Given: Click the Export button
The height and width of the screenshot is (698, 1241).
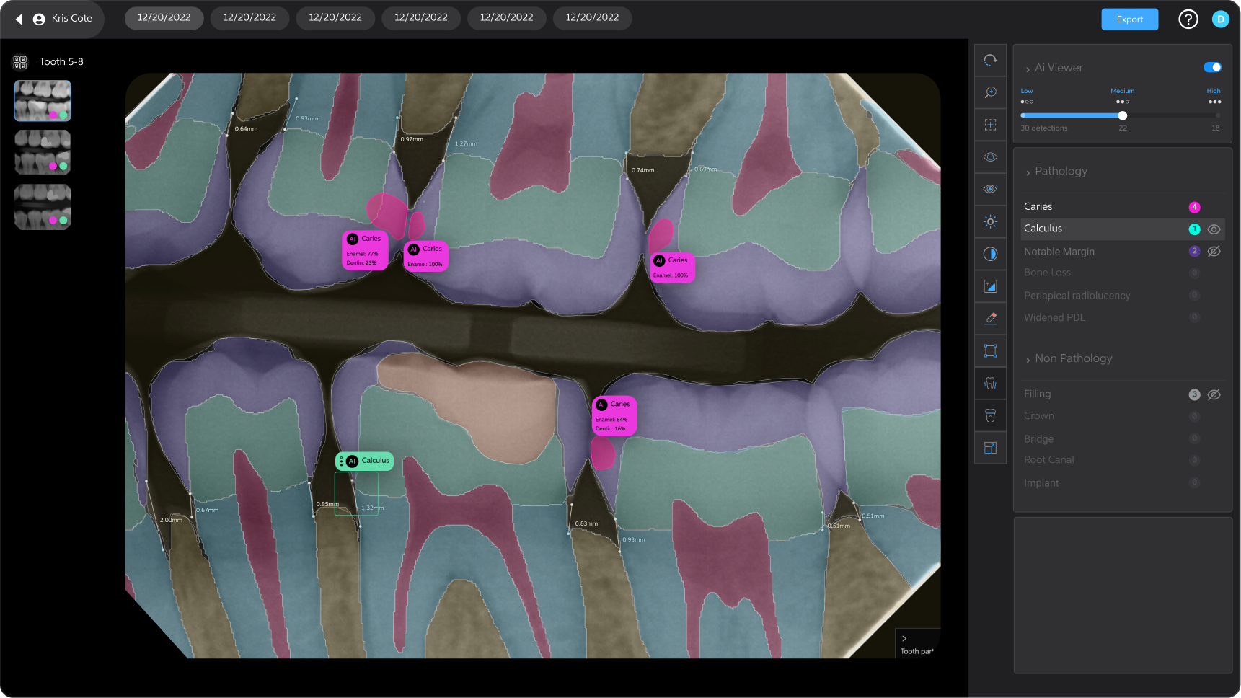Looking at the screenshot, I should [1129, 19].
